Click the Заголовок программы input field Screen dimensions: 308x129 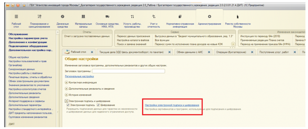click(128, 71)
